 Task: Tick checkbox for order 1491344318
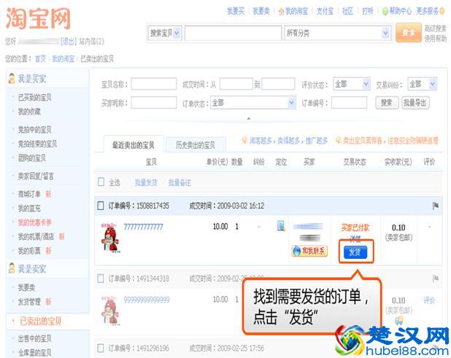[101, 278]
